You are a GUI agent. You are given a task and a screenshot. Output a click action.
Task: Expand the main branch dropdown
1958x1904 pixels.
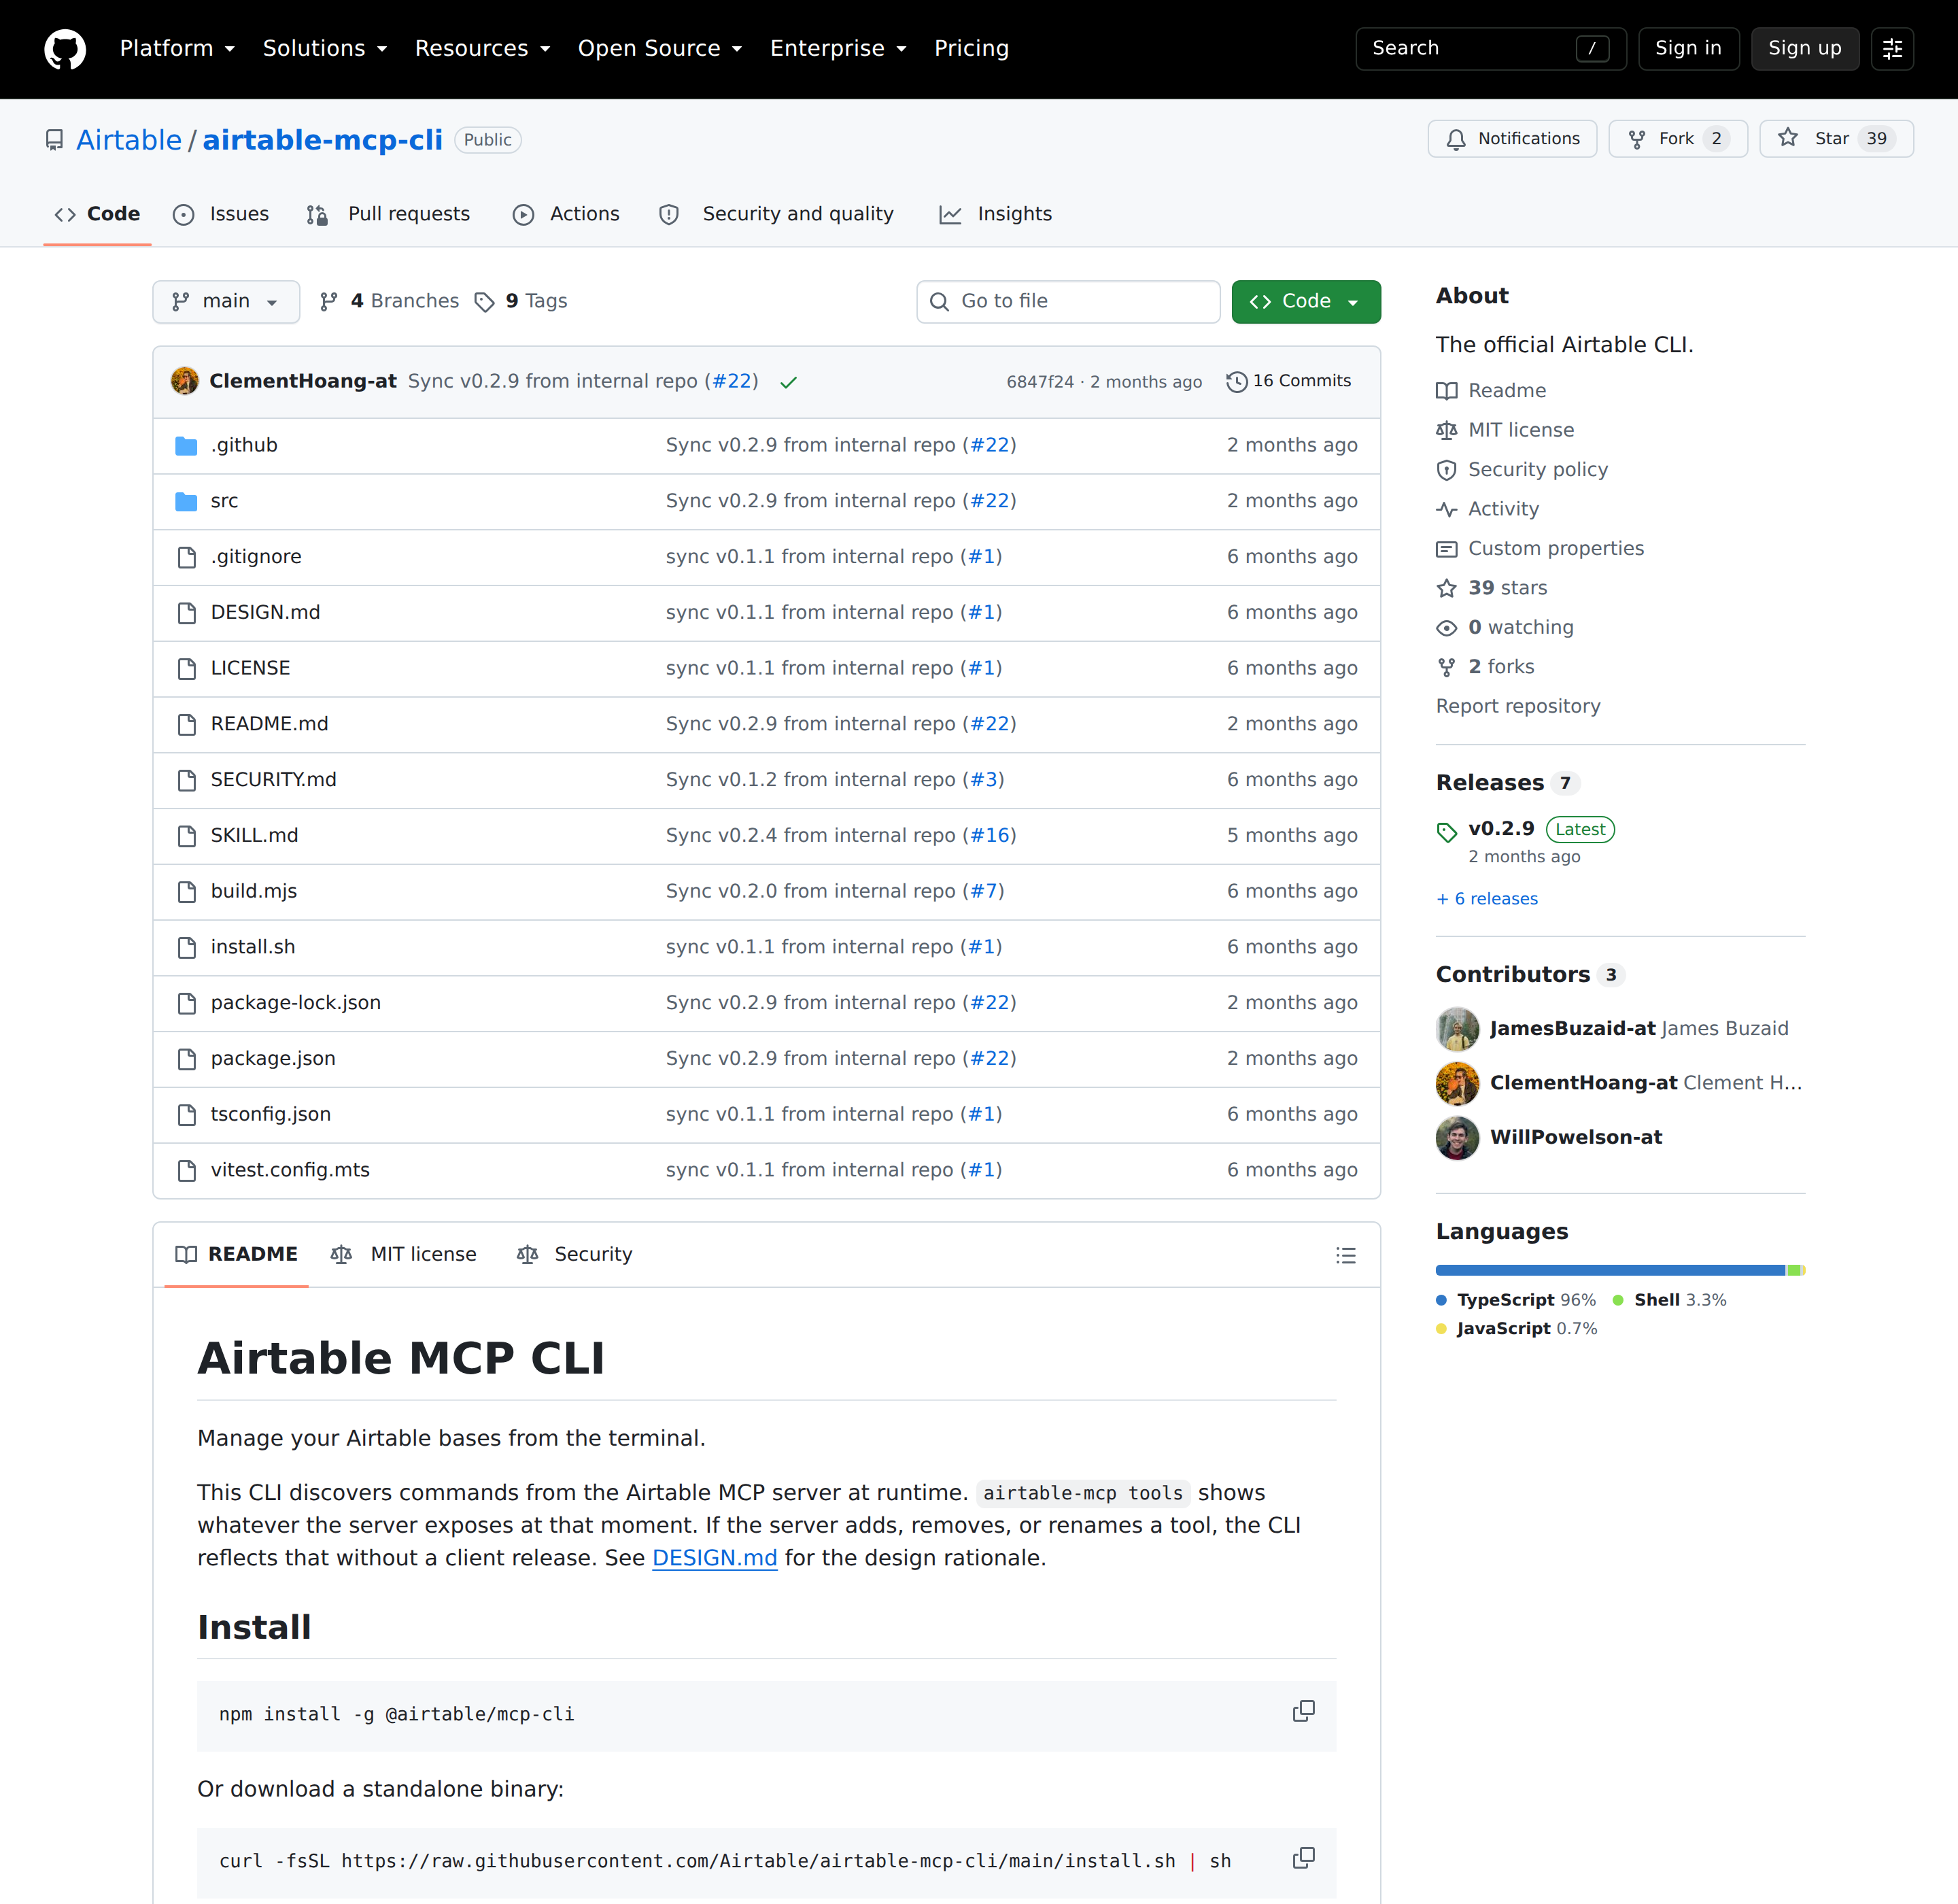point(226,302)
